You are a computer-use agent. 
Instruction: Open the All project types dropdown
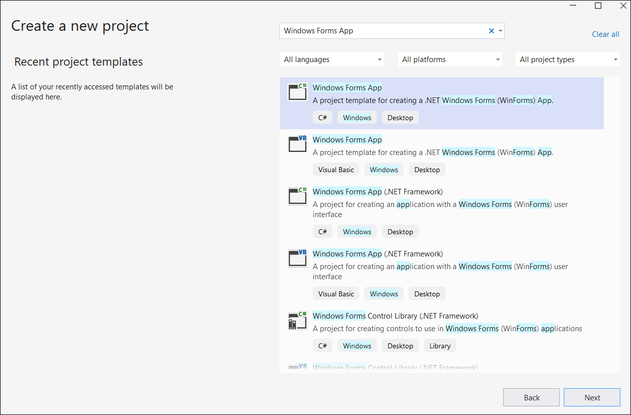(x=567, y=59)
